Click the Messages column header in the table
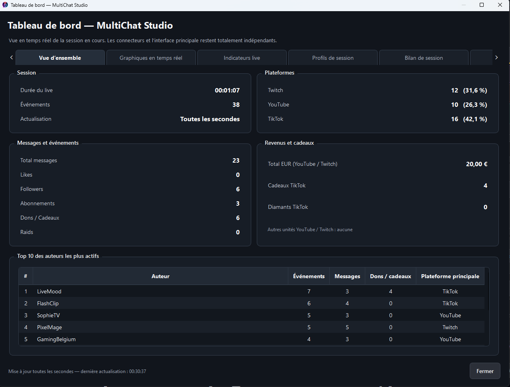This screenshot has width=510, height=387. pos(347,276)
